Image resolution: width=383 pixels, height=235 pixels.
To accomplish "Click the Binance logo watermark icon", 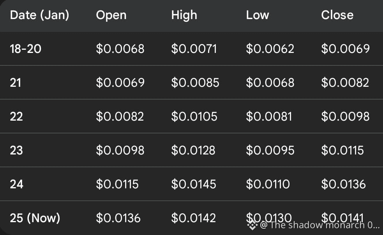I will click(252, 225).
